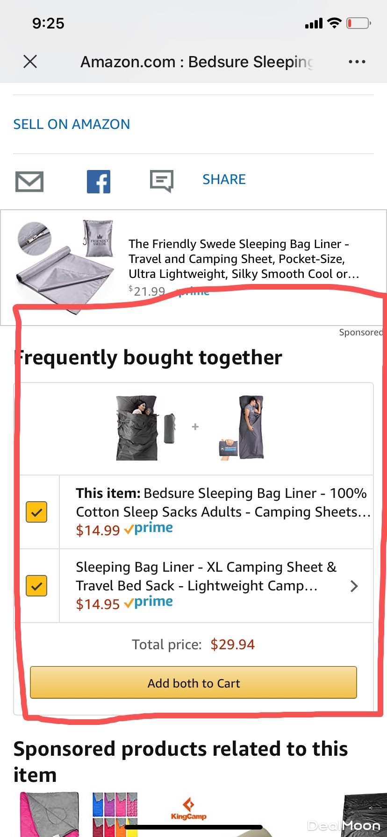This screenshot has width=387, height=837.
Task: Open SELL ON AMAZON link
Action: coord(72,124)
